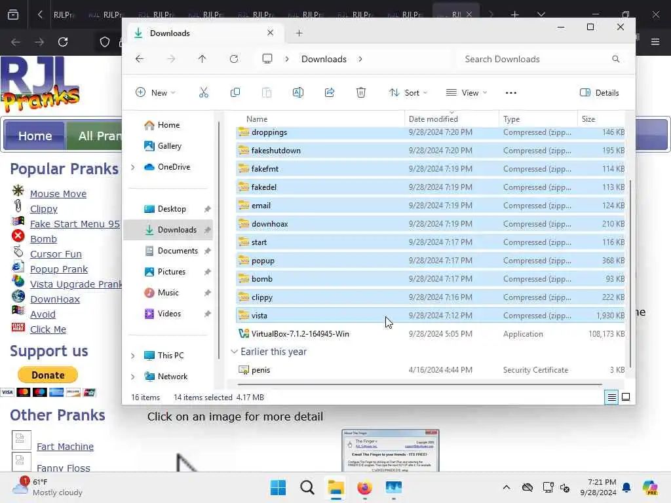
Task: Sort by Date modified column header
Action: click(x=451, y=119)
